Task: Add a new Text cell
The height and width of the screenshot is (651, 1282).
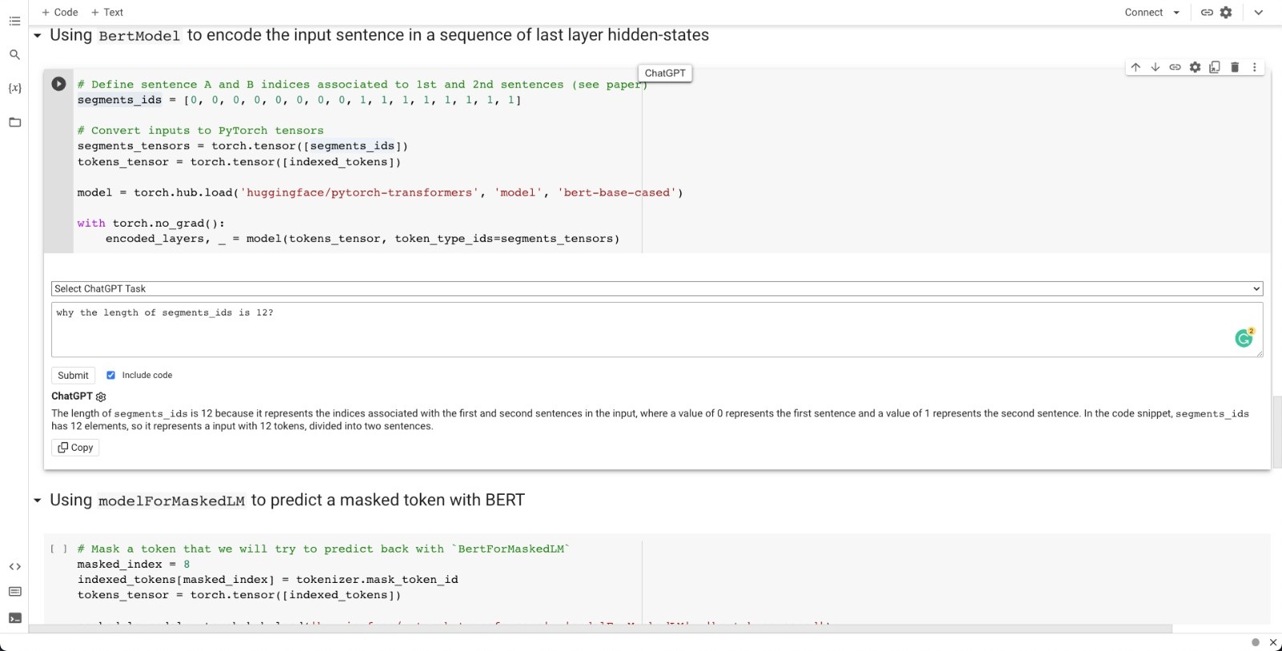Action: [107, 12]
